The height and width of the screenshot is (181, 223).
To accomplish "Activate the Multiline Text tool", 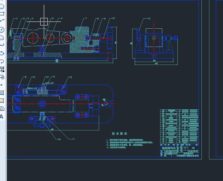I will click(x=1, y=116).
